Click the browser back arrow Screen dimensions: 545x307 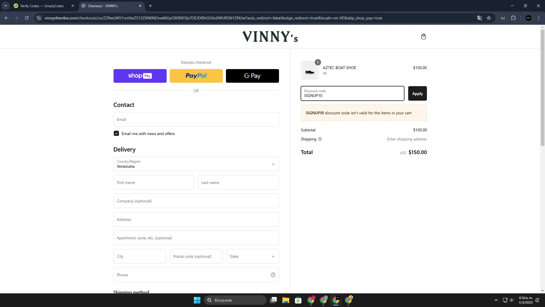coord(6,18)
